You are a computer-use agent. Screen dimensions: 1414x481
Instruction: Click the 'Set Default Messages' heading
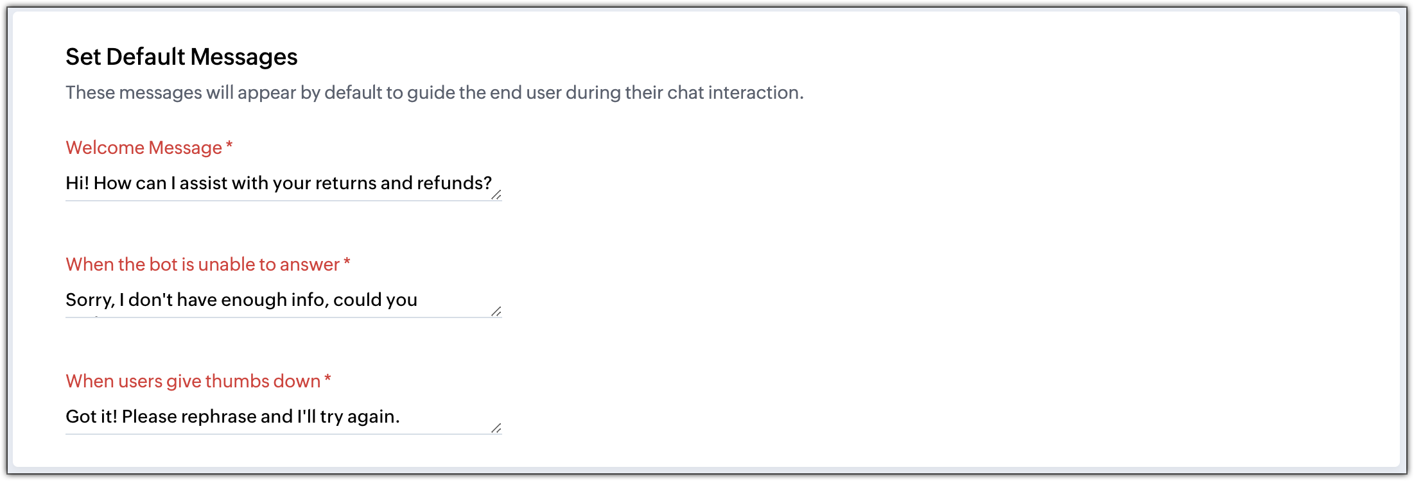click(181, 57)
